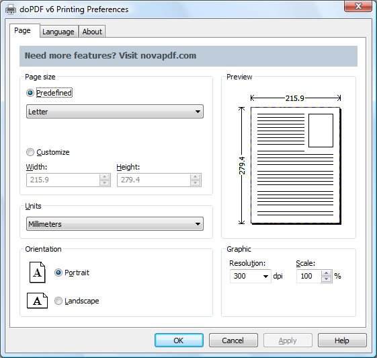
Task: Switch to the About tab
Action: click(x=92, y=32)
